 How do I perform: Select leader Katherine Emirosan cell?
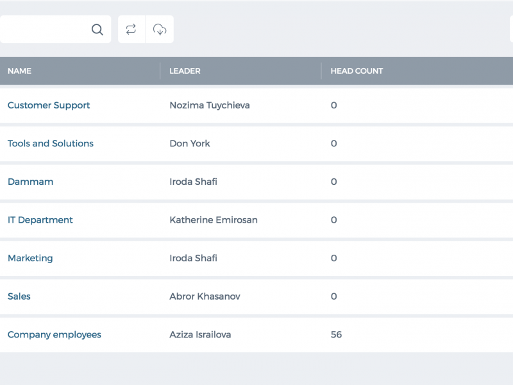214,220
